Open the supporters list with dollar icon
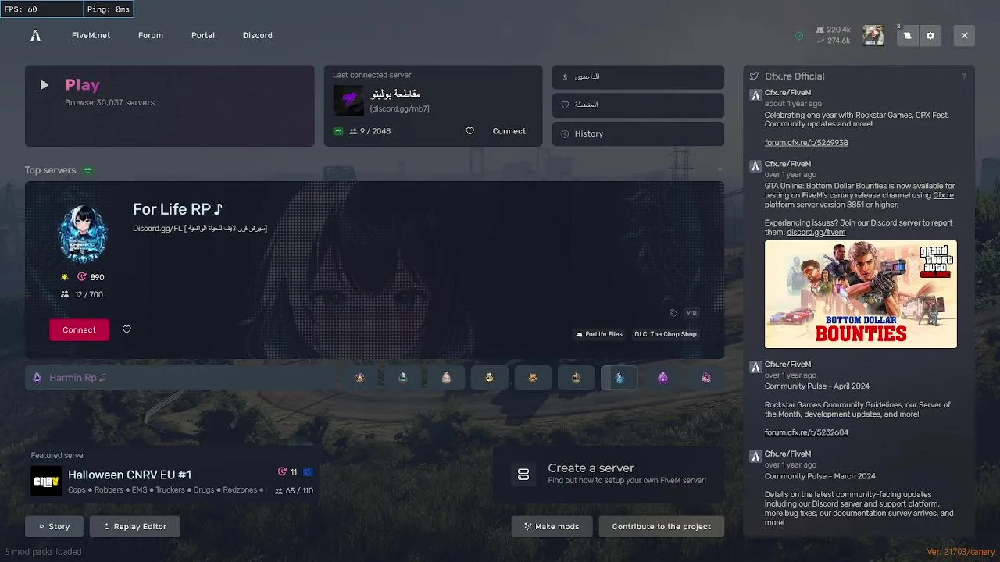The image size is (1000, 562). 638,76
